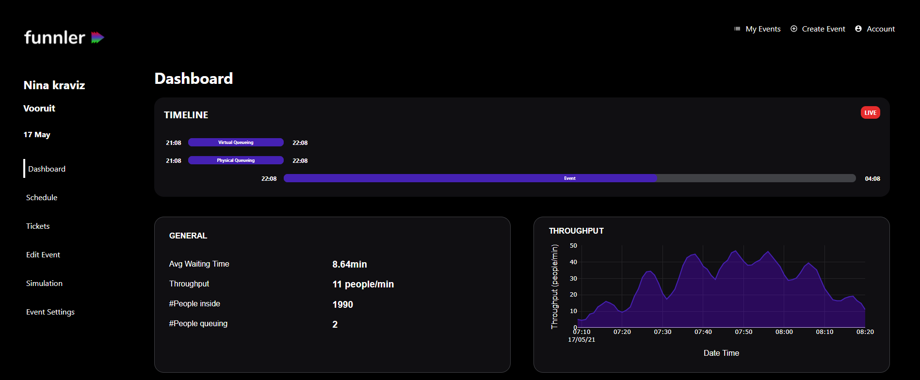Click the Account user icon
The height and width of the screenshot is (380, 920).
[858, 29]
